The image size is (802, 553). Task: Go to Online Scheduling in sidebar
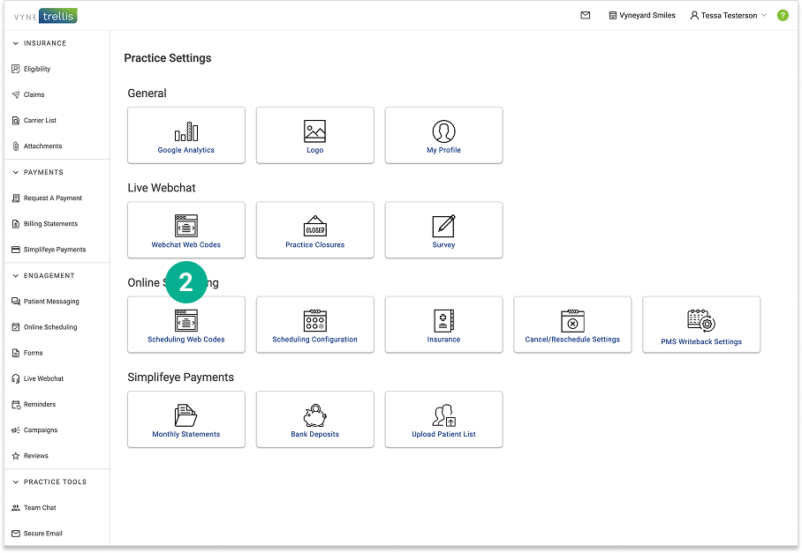click(49, 327)
